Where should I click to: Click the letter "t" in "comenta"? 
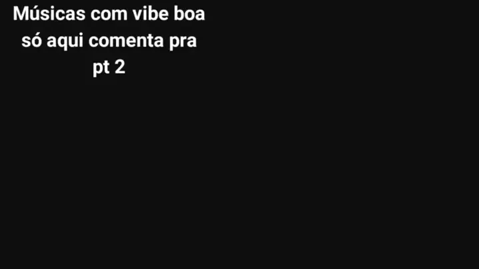(x=151, y=41)
